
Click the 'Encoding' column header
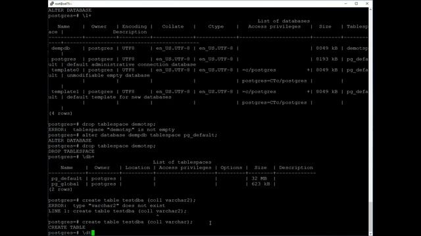[x=134, y=26]
